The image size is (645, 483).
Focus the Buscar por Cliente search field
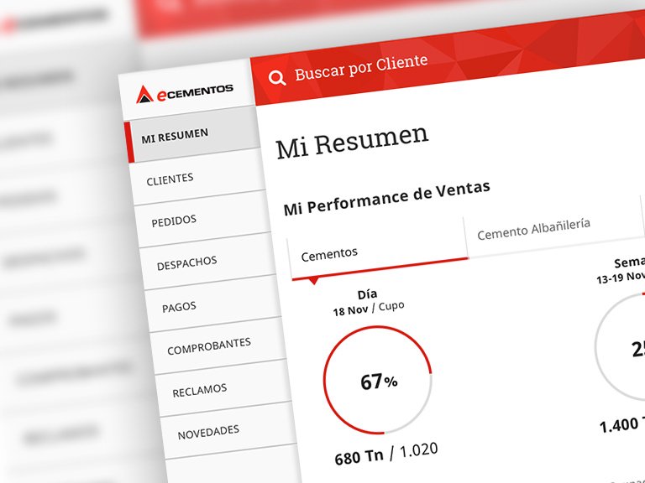(x=361, y=68)
